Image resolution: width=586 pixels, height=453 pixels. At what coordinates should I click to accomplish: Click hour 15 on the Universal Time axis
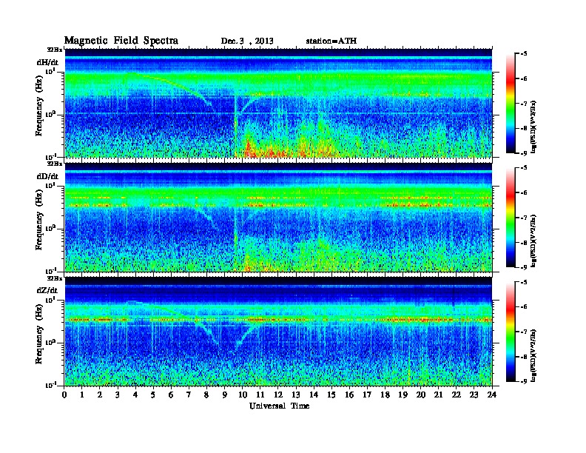(331, 395)
